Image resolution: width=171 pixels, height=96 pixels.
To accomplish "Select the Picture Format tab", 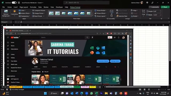I will pyautogui.click(x=75, y=7).
